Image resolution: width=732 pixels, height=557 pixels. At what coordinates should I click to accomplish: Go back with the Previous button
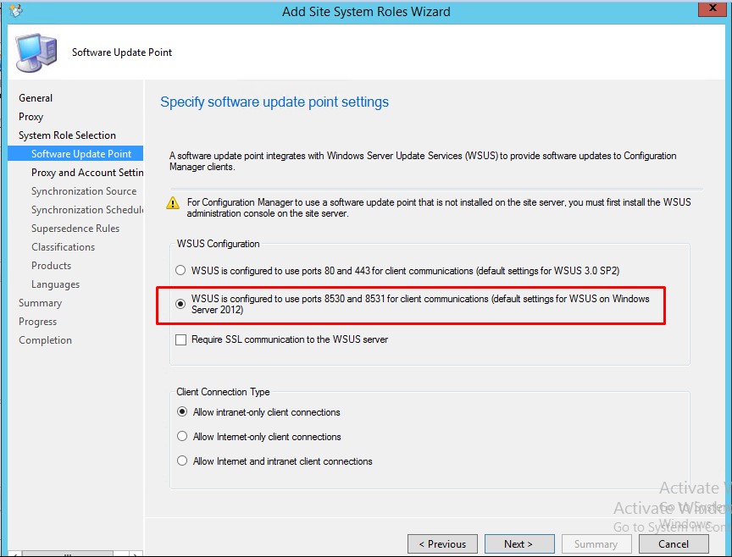point(441,544)
